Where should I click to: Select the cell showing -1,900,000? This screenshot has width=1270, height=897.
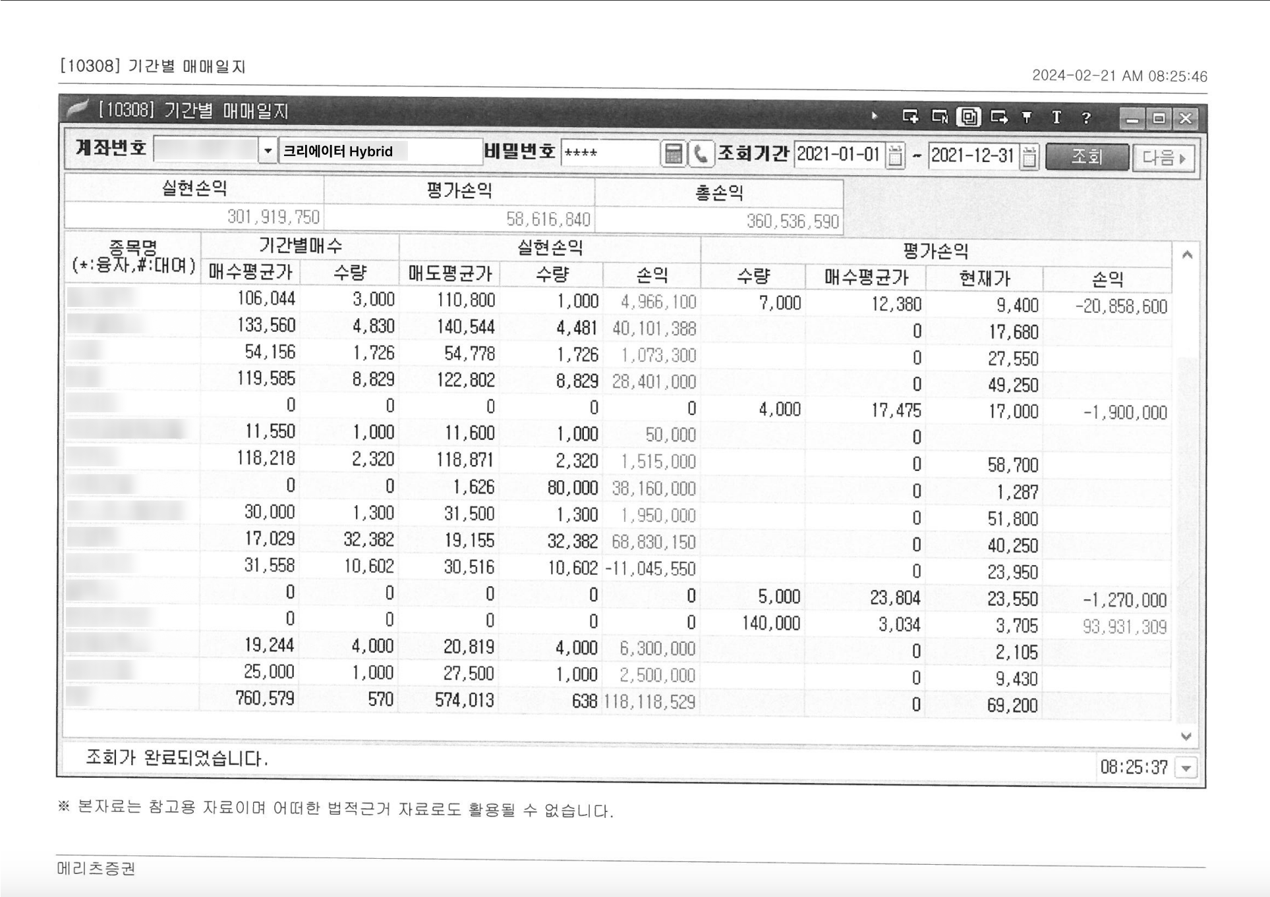pyautogui.click(x=1107, y=413)
